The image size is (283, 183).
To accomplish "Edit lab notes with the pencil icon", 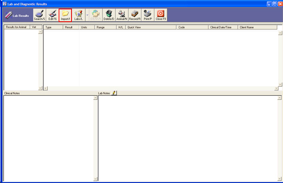I will [114, 93].
